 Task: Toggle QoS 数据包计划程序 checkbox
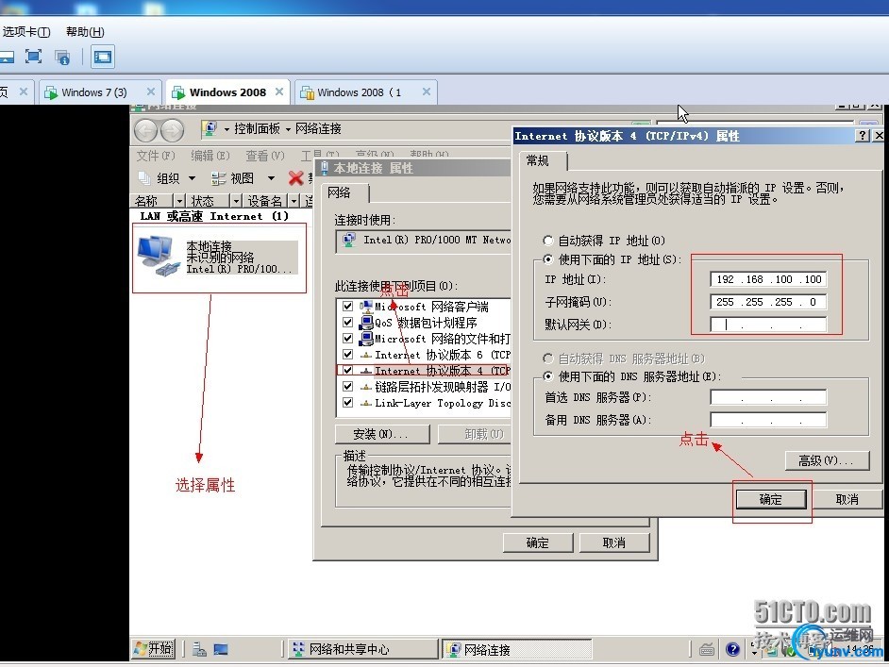tap(347, 322)
